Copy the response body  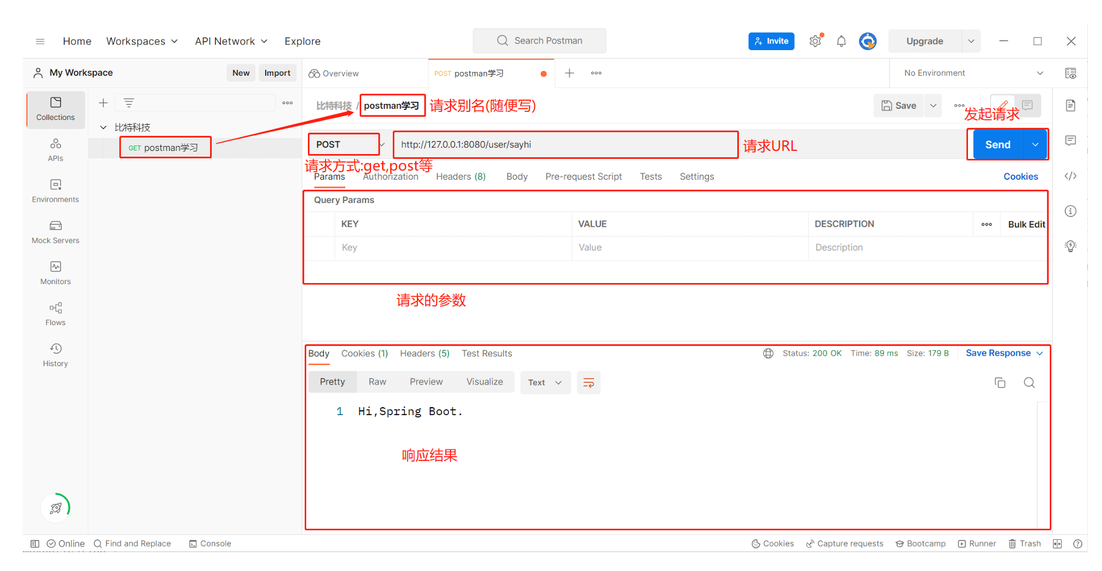point(1000,383)
